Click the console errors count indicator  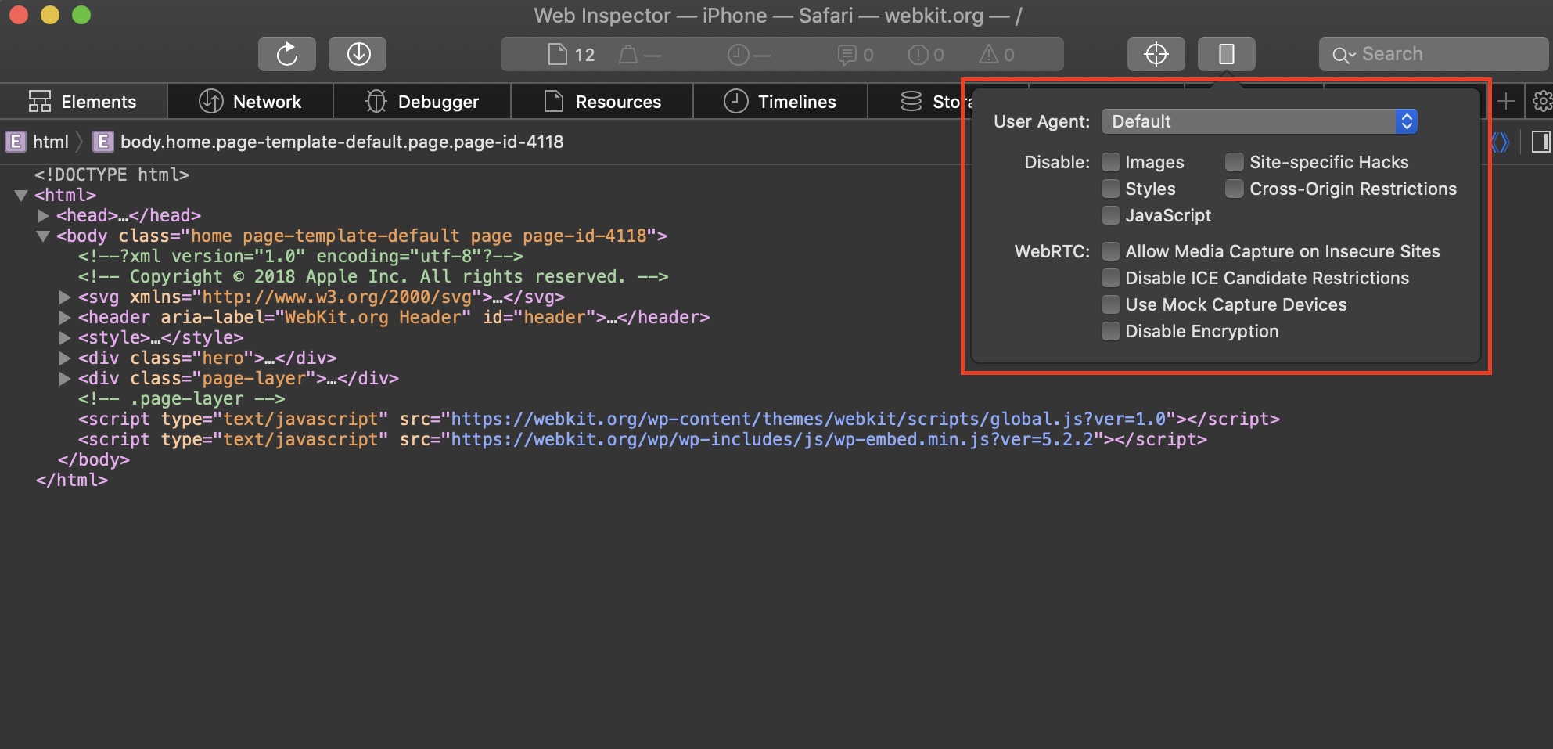[926, 54]
